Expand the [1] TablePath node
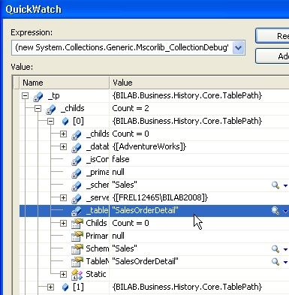 pos(50,287)
